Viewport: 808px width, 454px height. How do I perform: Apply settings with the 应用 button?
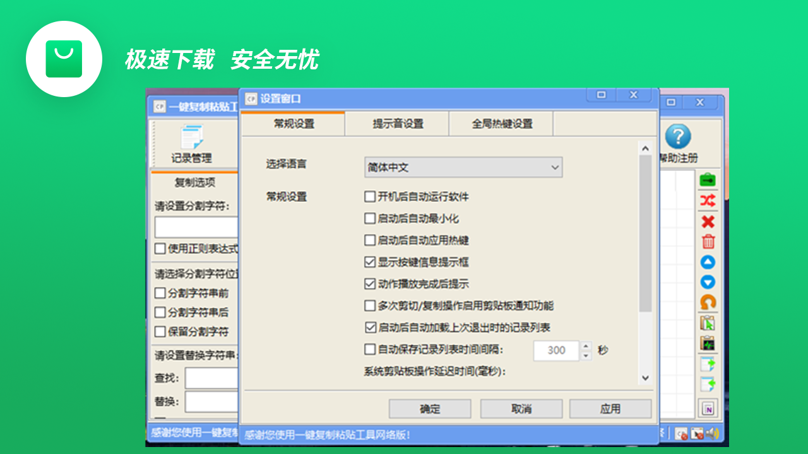click(x=611, y=408)
